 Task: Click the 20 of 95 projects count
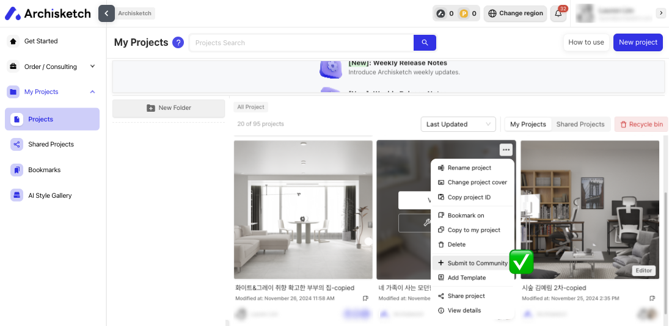[261, 124]
